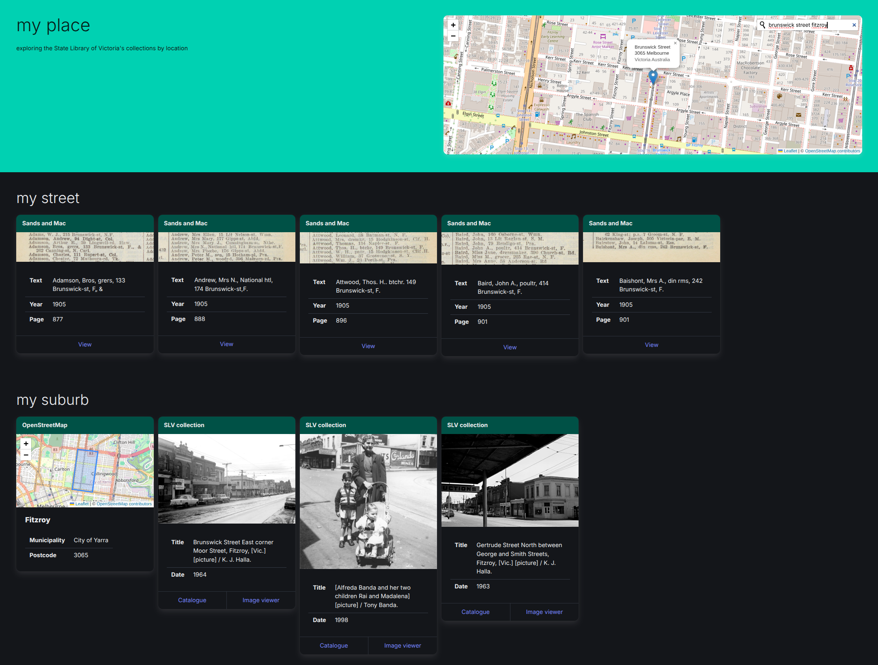Close the Brunswick Street map popup
Image resolution: width=878 pixels, height=665 pixels.
click(x=675, y=43)
